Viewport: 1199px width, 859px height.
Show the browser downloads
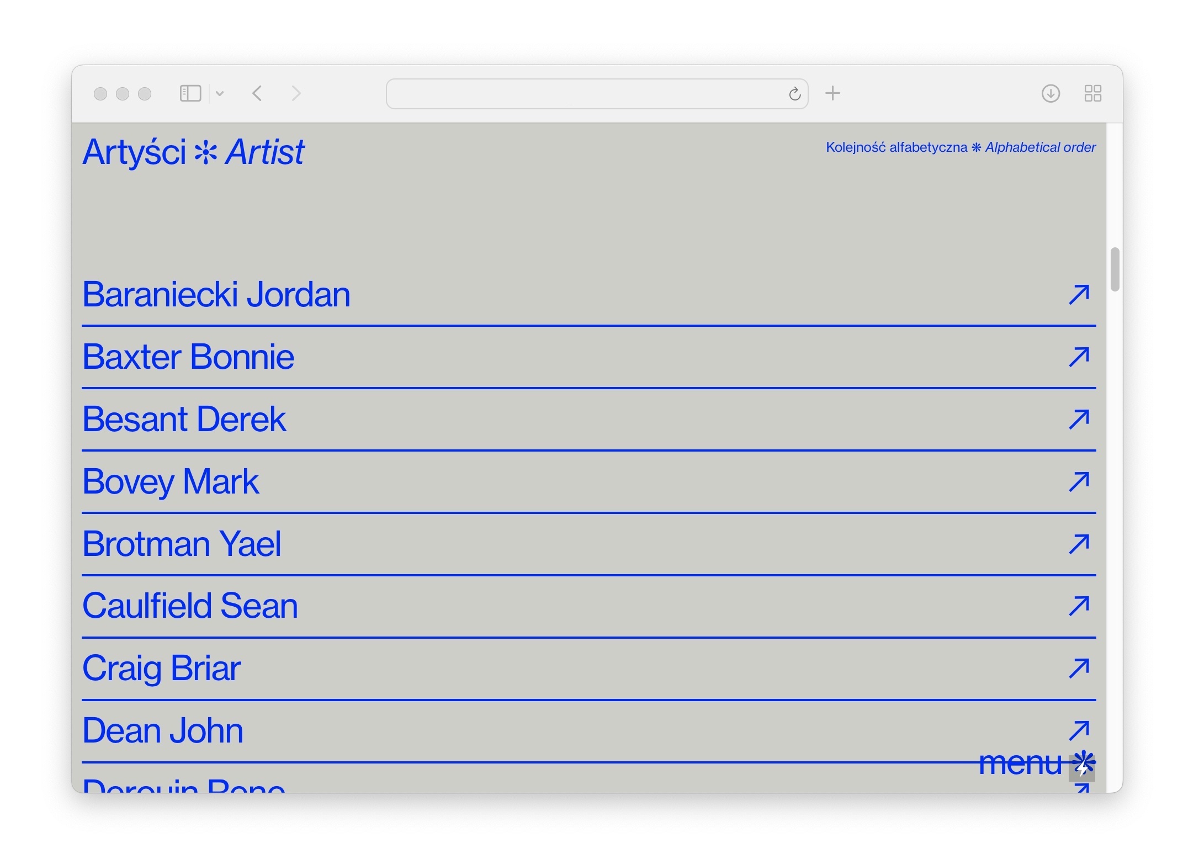(1051, 93)
